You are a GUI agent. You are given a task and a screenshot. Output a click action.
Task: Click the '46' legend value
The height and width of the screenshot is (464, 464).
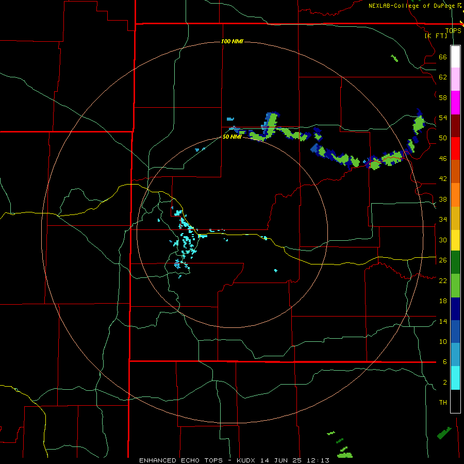(443, 158)
